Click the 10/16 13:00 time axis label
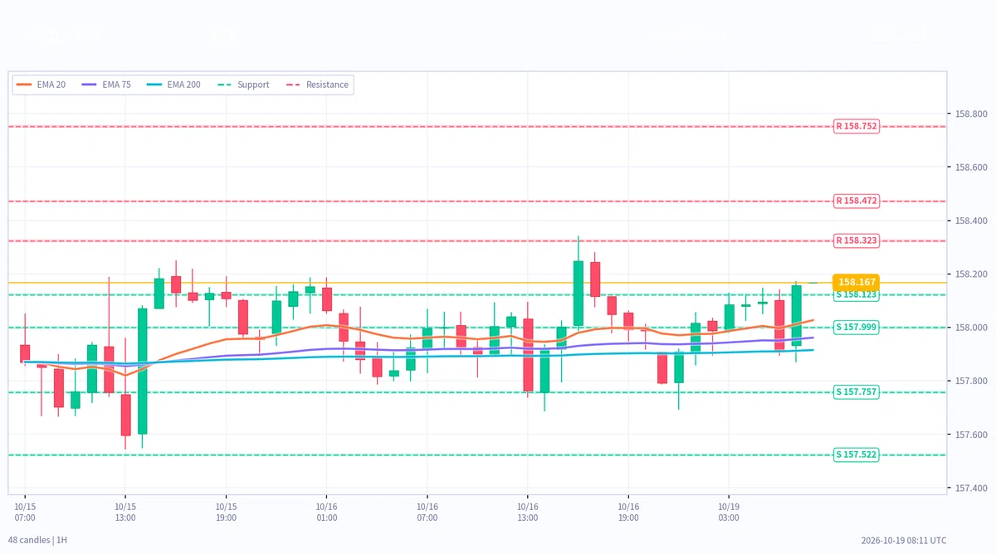Viewport: 996px width, 554px height. point(528,512)
